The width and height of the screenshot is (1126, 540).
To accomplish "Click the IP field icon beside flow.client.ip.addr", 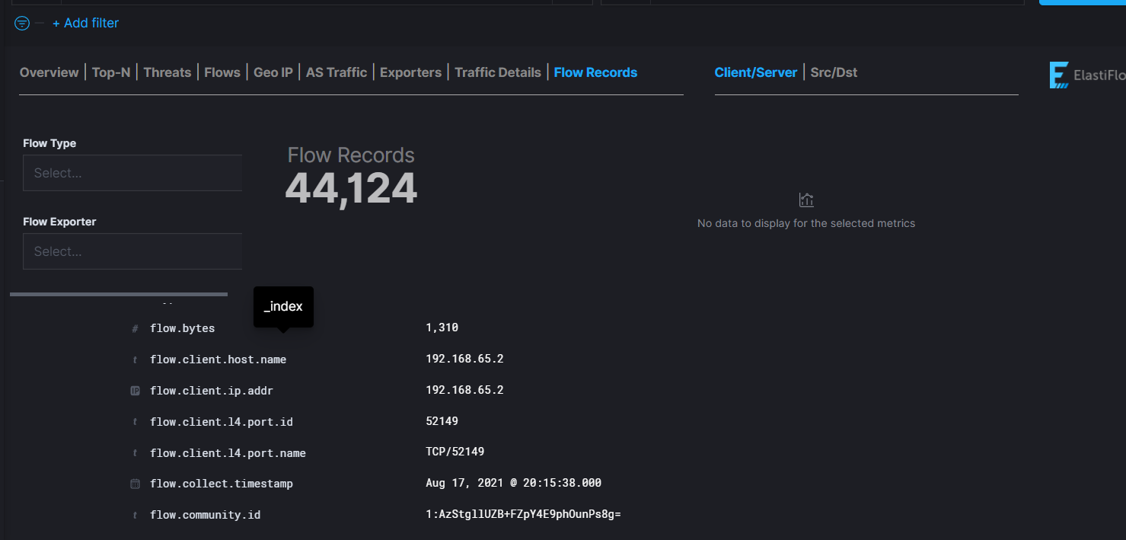I will click(x=135, y=390).
